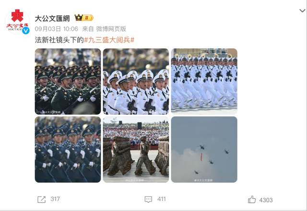
Task: Open the #九三盛大阅兵# hashtag
Action: coord(109,40)
